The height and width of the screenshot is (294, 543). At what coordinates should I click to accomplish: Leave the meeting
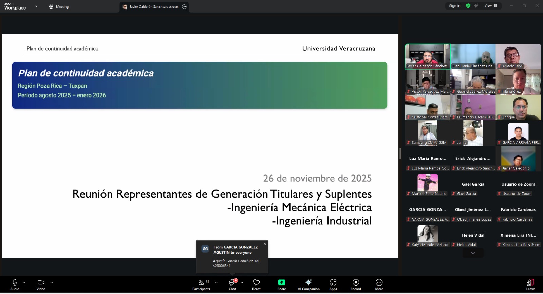click(530, 284)
